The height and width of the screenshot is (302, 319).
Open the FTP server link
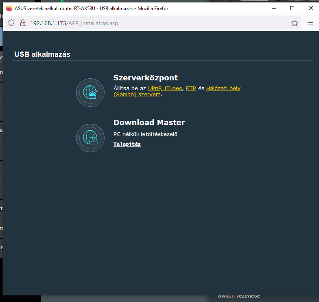pos(191,88)
